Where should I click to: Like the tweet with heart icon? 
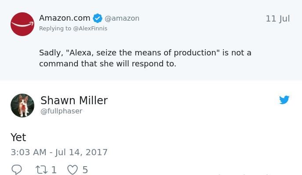[73, 170]
